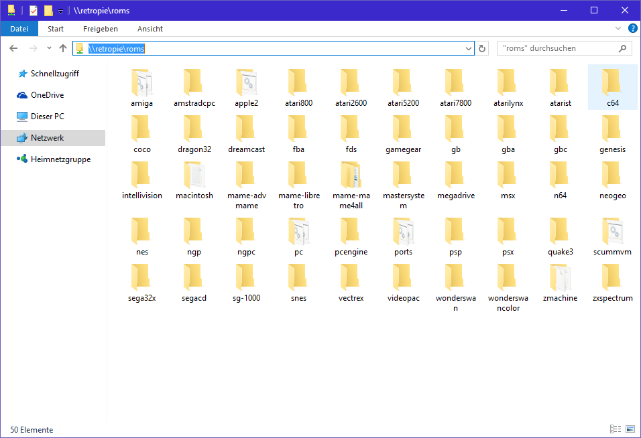
Task: Switch to the Ansicht ribbon tab
Action: point(150,29)
